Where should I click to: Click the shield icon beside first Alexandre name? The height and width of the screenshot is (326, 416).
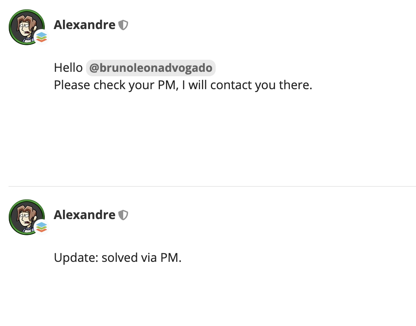(123, 25)
